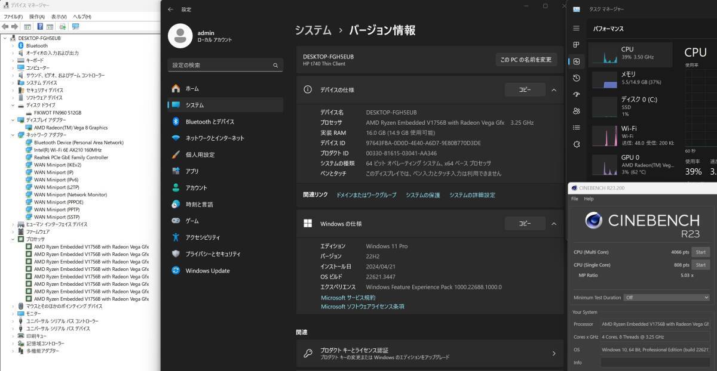
Task: Open プロダクト キーとライセンス認証 row
Action: click(429, 353)
